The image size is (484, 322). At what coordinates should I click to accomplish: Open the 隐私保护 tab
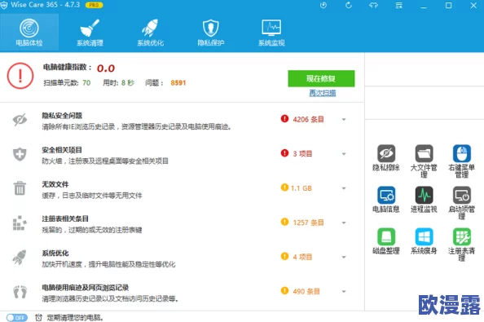[x=211, y=33]
